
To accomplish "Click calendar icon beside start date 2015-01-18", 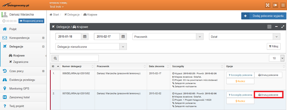I will tap(85, 36).
